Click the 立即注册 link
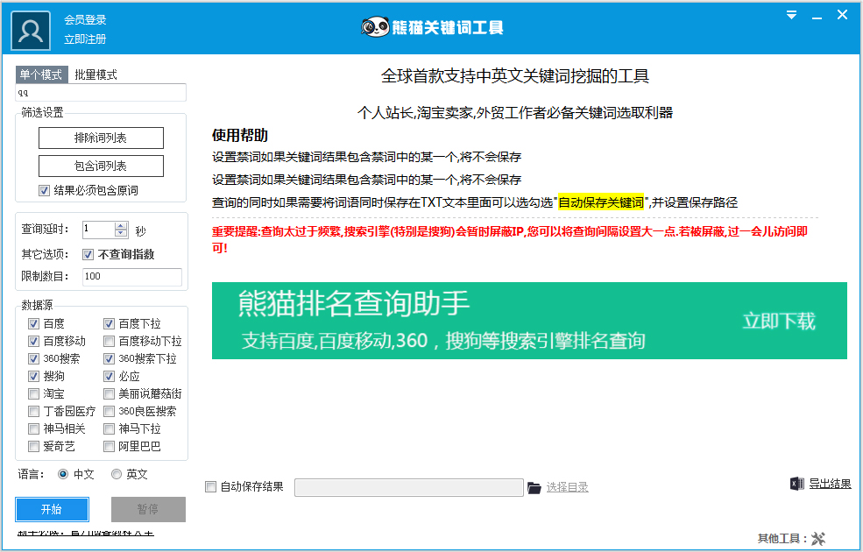The height and width of the screenshot is (552, 863). click(85, 39)
